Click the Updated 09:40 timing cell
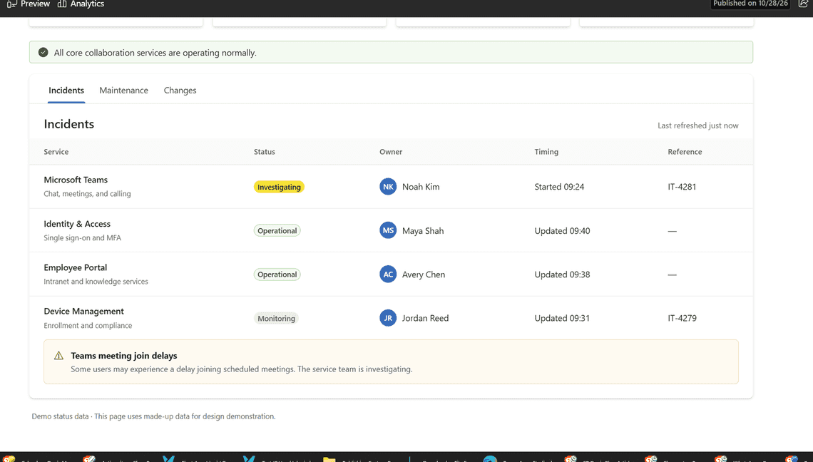The height and width of the screenshot is (462, 813). (562, 231)
